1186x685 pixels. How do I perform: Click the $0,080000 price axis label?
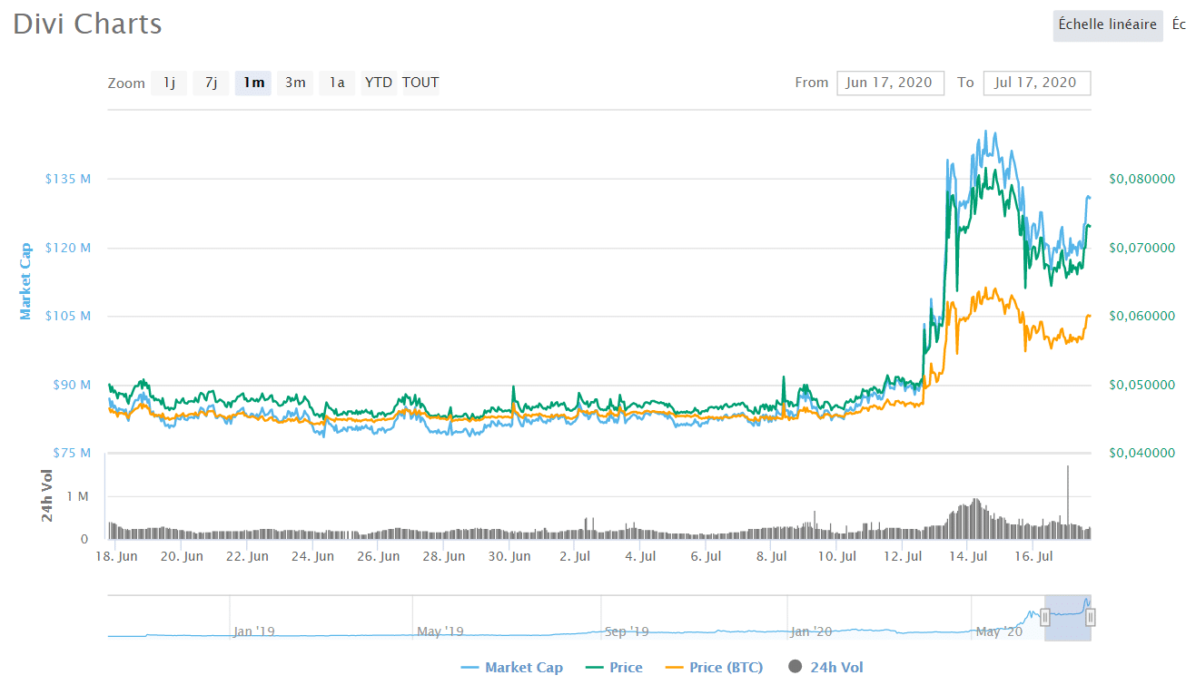[x=1142, y=180]
